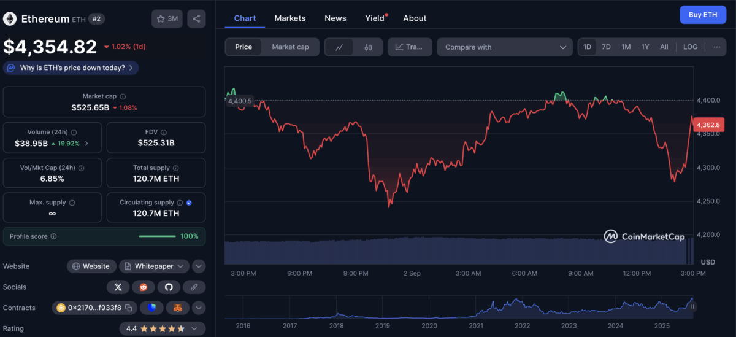This screenshot has width=736, height=337.
Task: Open the share icon button
Action: point(196,19)
